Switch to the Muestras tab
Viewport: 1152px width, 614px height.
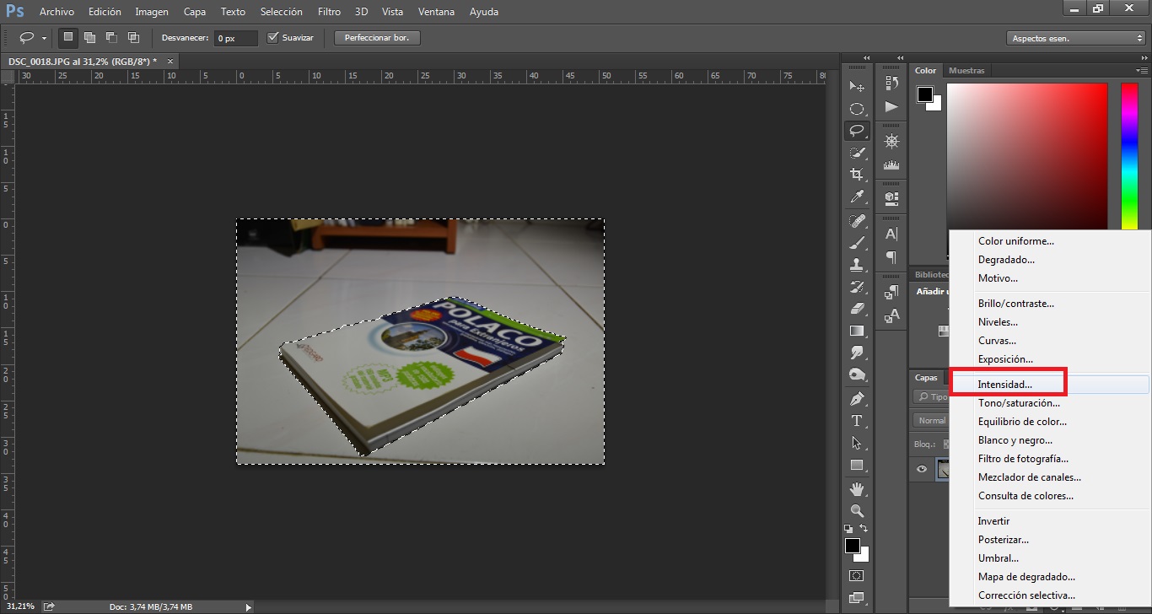coord(966,71)
